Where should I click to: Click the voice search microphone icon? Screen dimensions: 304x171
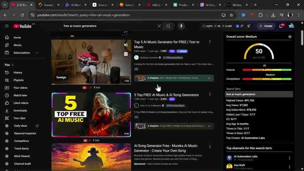tap(181, 26)
